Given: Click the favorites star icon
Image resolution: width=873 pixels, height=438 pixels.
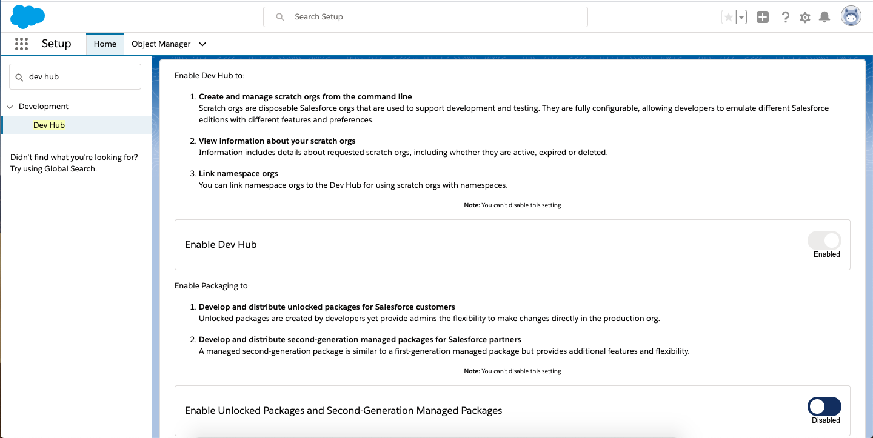Looking at the screenshot, I should [x=728, y=17].
